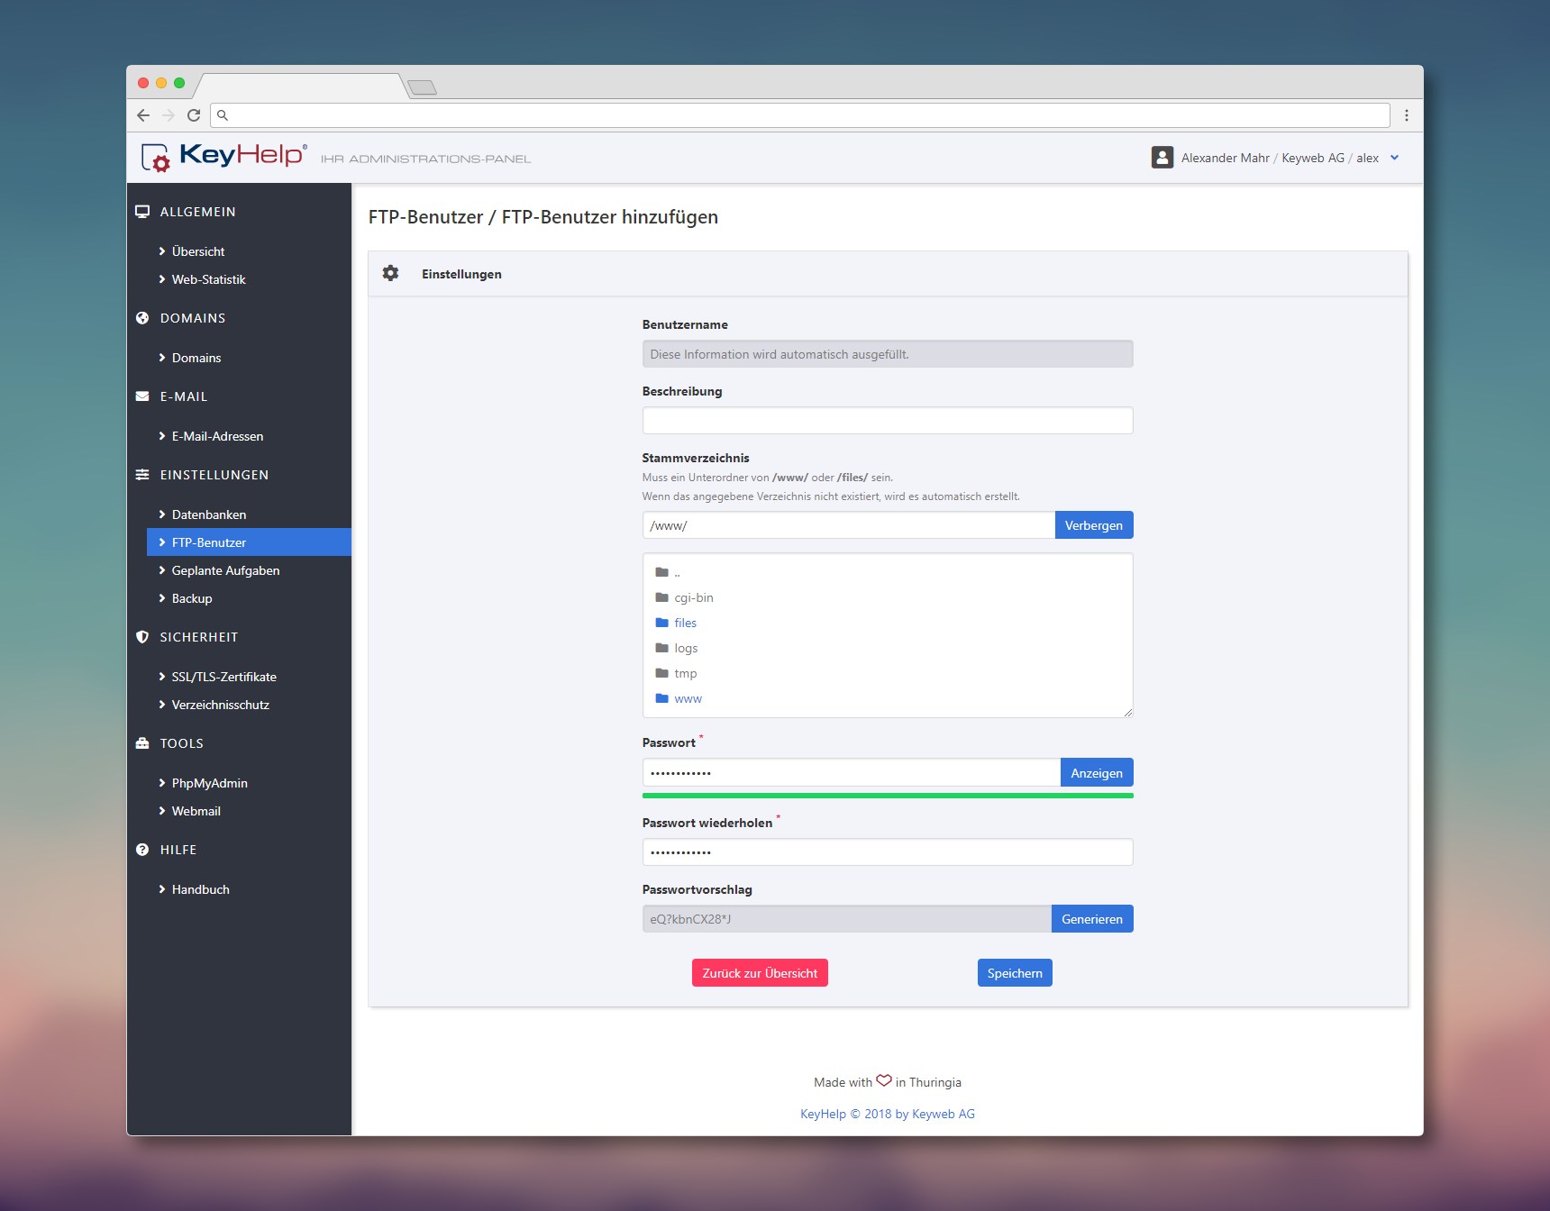Open the browser three-dot menu
Image resolution: width=1550 pixels, height=1211 pixels.
pyautogui.click(x=1406, y=115)
